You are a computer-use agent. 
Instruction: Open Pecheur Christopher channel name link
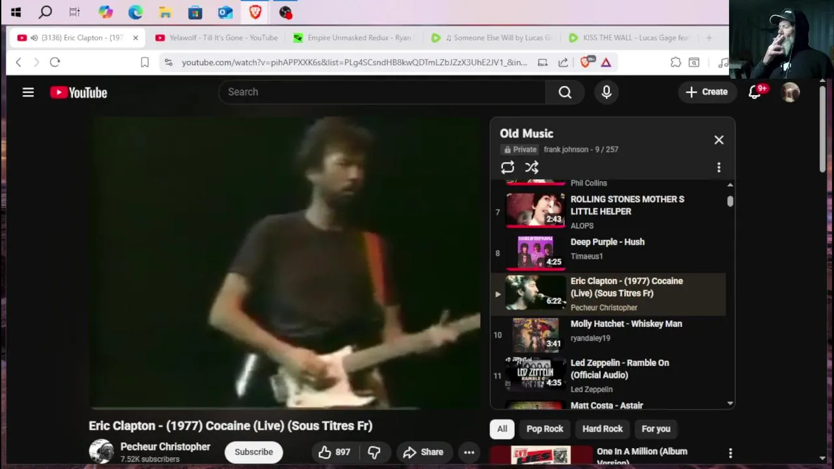pos(165,447)
